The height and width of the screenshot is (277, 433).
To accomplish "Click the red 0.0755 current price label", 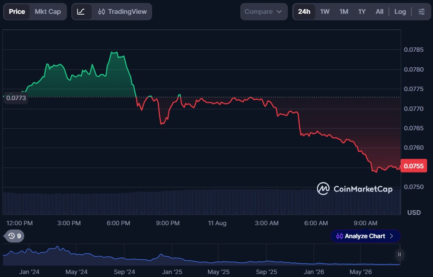I will [x=414, y=166].
